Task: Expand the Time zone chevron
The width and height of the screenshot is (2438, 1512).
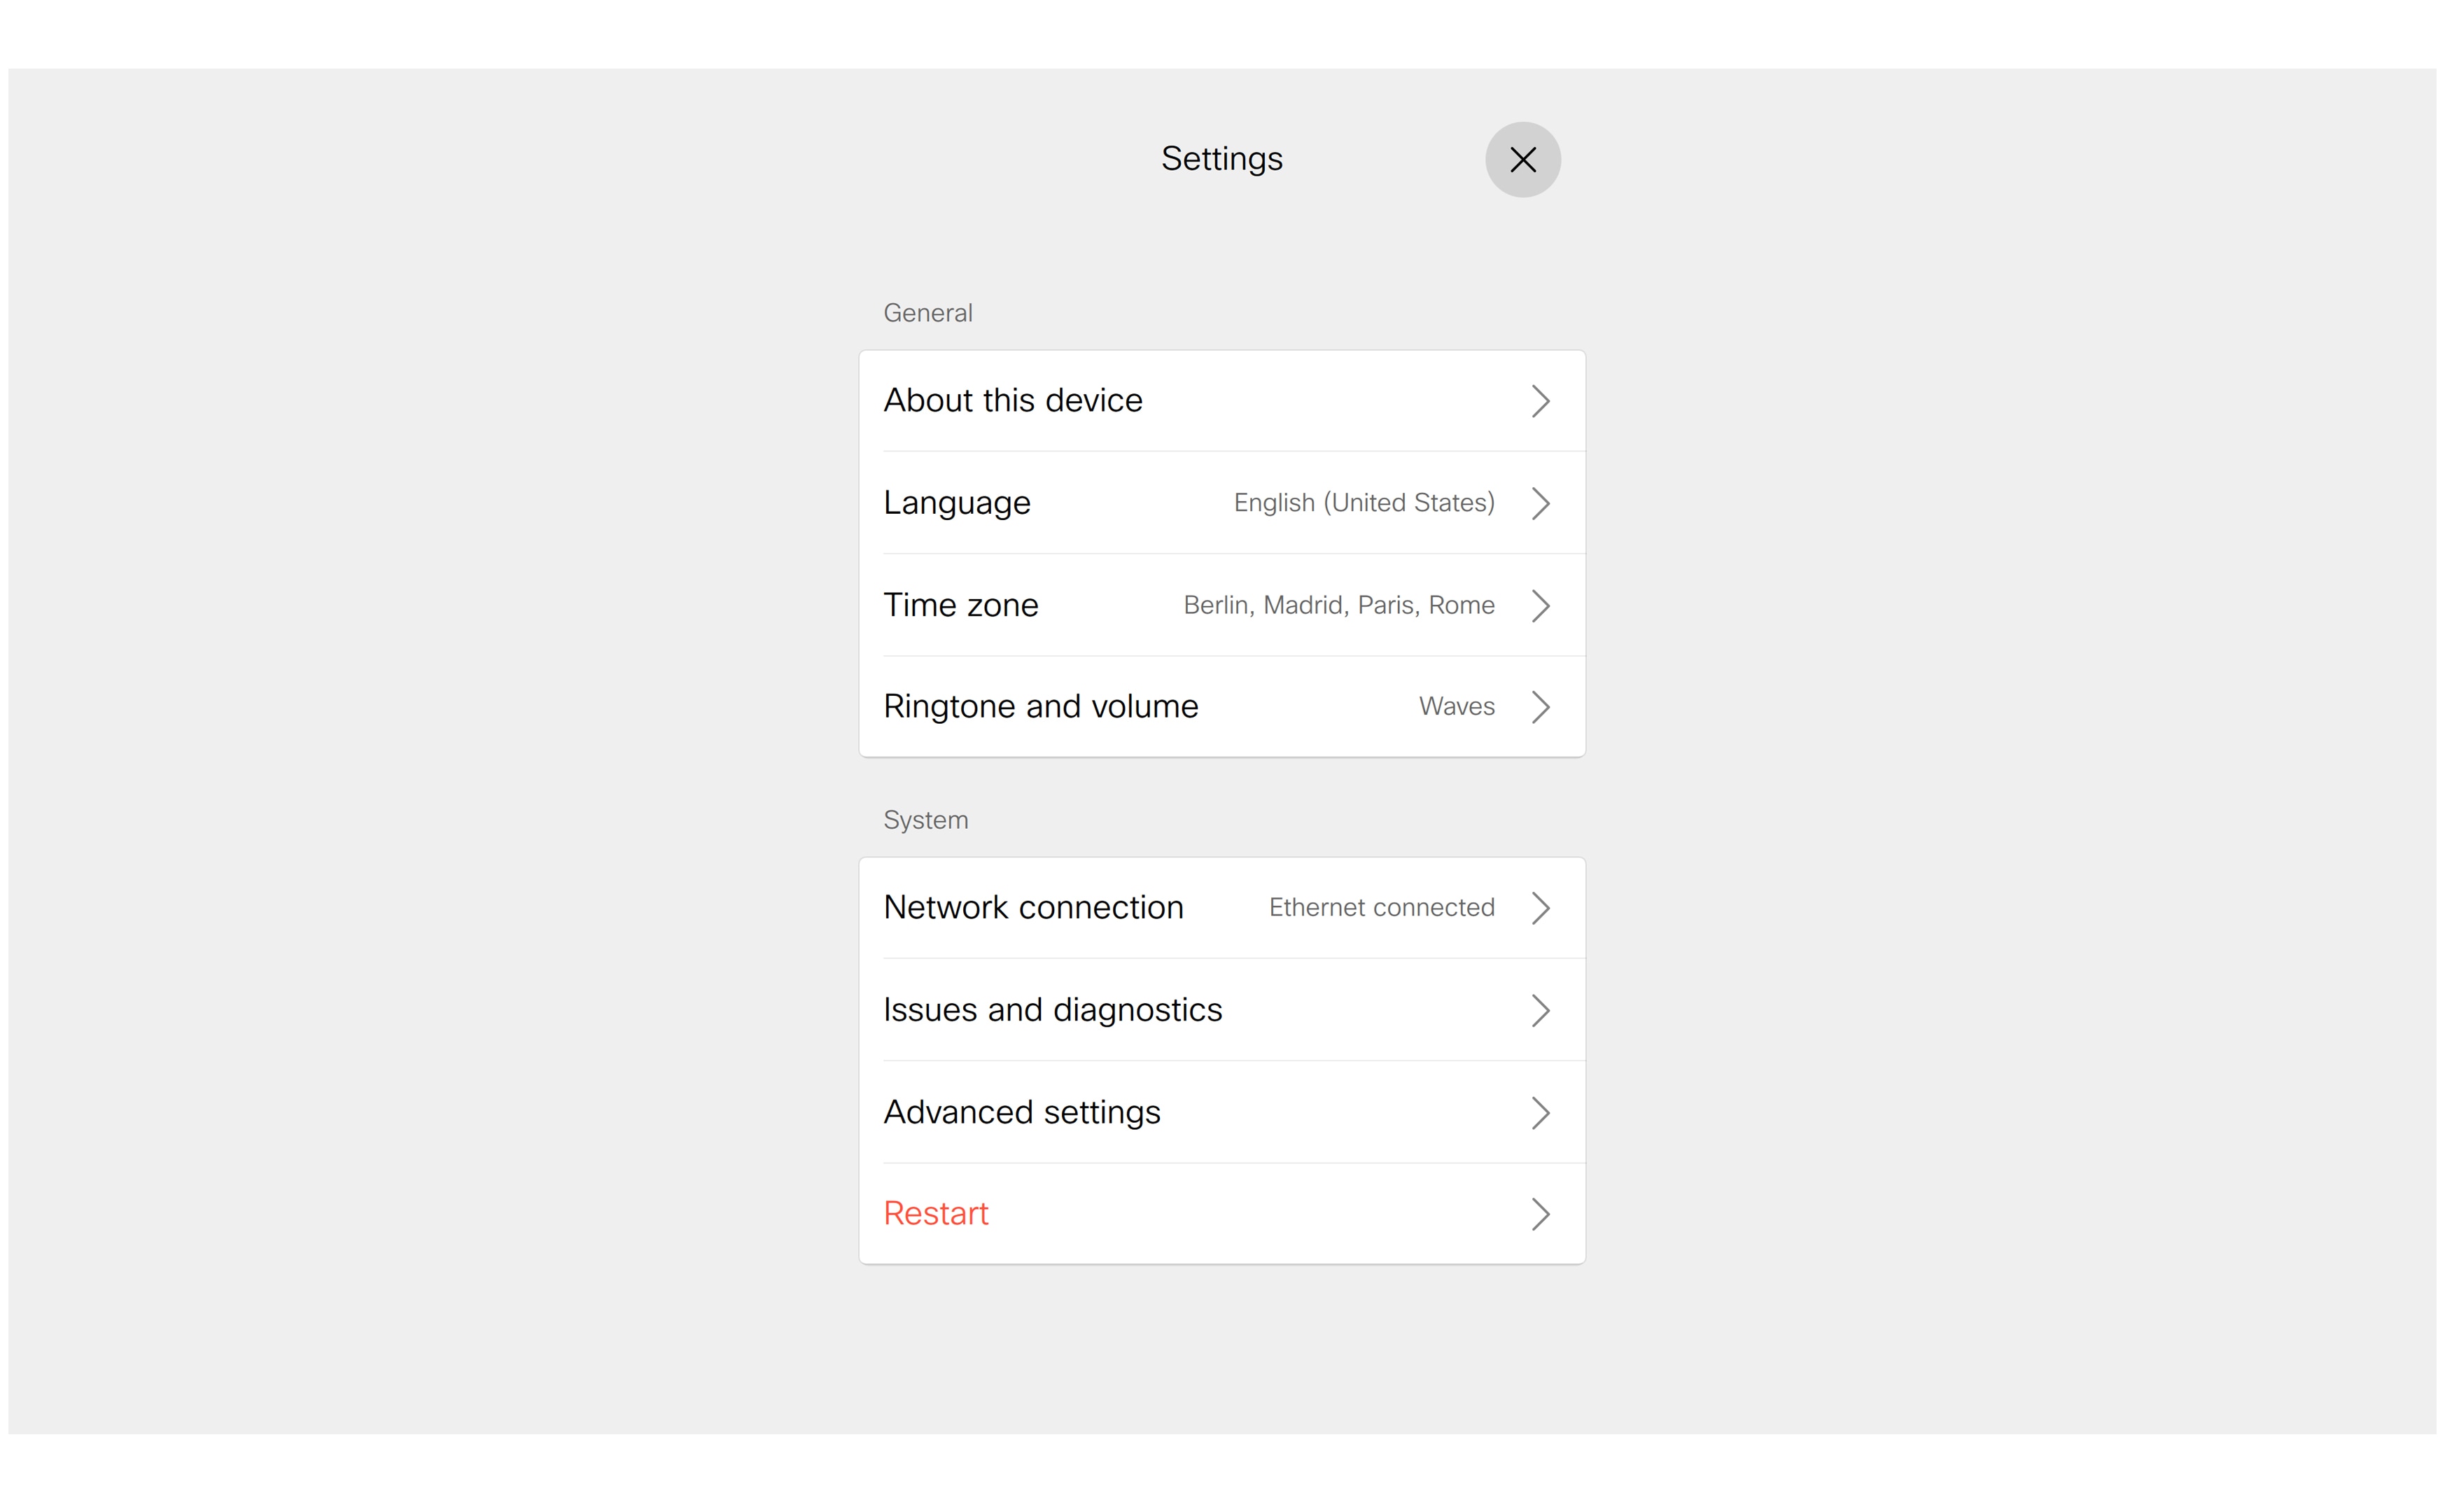Action: pyautogui.click(x=1541, y=605)
